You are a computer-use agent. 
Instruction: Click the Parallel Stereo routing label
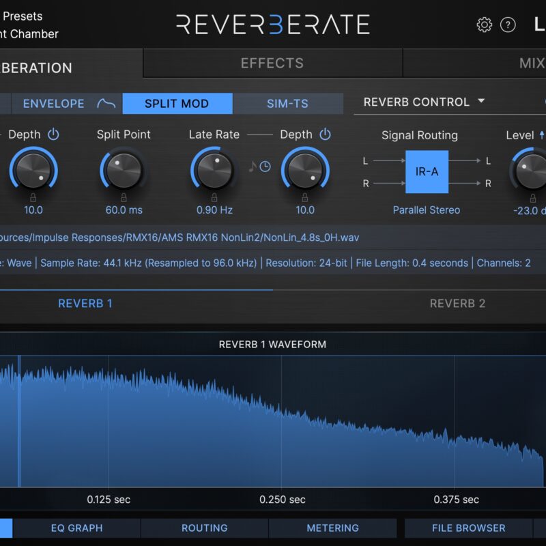427,210
